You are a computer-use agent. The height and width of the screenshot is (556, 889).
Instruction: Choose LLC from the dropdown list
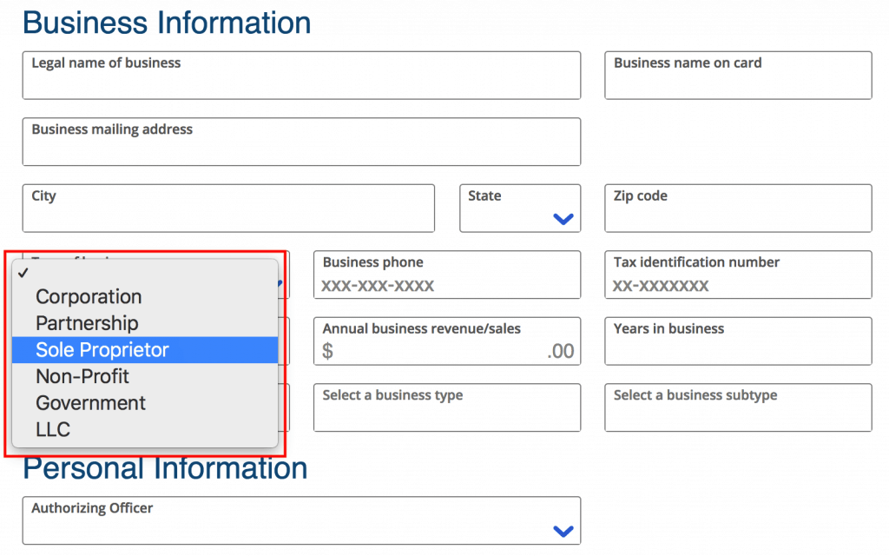(x=53, y=429)
